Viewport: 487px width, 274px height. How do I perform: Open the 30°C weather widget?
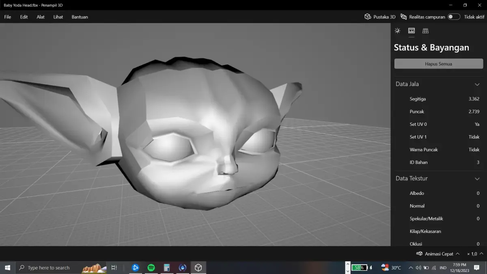click(391, 268)
